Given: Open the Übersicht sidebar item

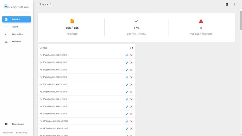Looking at the screenshot, I should [x=17, y=19].
